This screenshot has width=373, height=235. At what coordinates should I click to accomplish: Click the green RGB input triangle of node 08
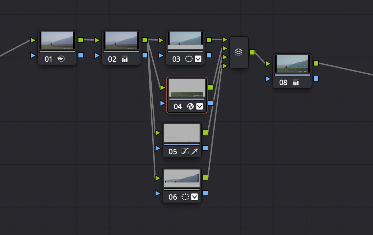tap(268, 64)
